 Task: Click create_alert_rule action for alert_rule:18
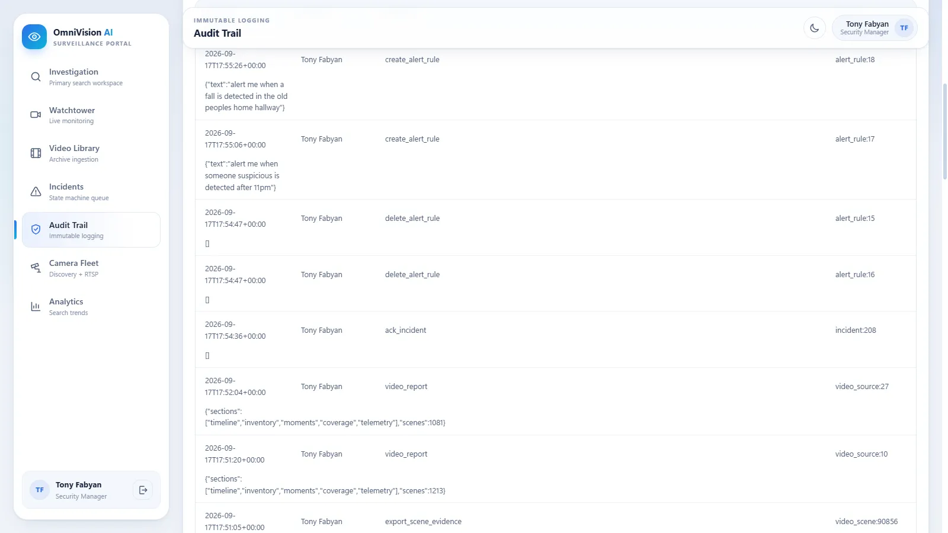coord(412,60)
